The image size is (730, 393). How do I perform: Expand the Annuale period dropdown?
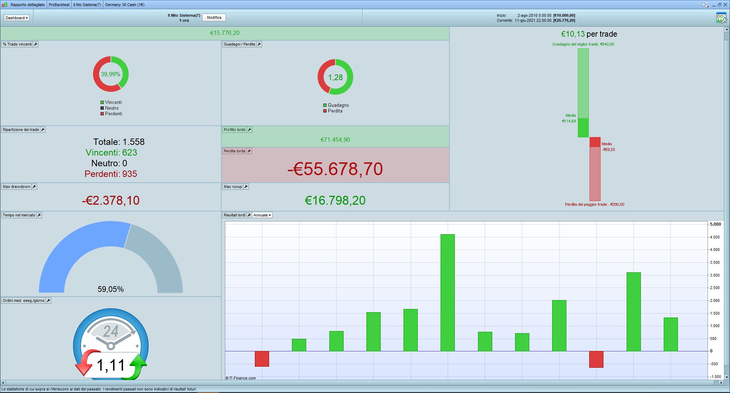(262, 215)
